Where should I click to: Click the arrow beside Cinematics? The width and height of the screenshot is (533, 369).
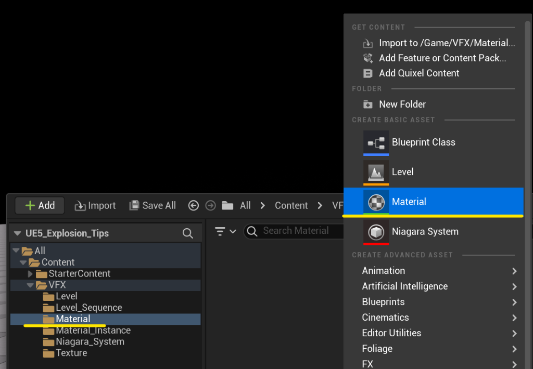[x=514, y=318]
